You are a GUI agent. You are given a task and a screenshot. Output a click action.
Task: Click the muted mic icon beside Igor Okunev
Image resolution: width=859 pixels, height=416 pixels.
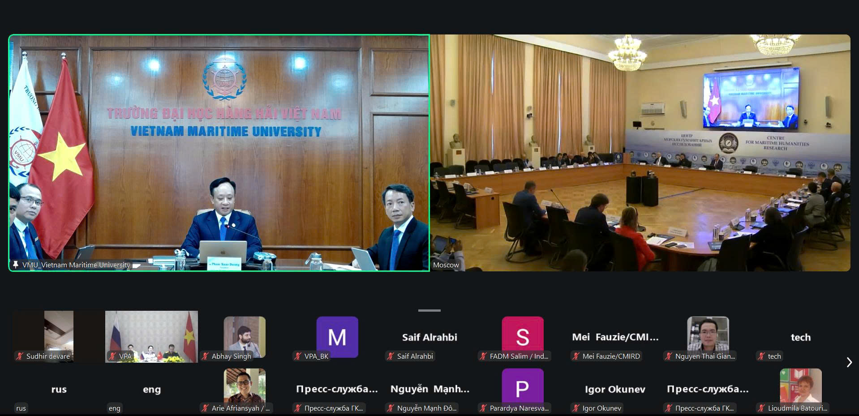(x=576, y=408)
